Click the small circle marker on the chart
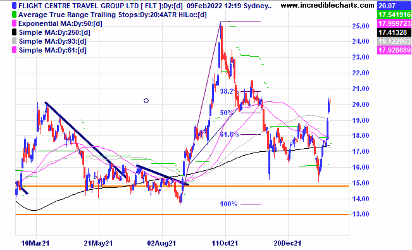 coord(146,101)
